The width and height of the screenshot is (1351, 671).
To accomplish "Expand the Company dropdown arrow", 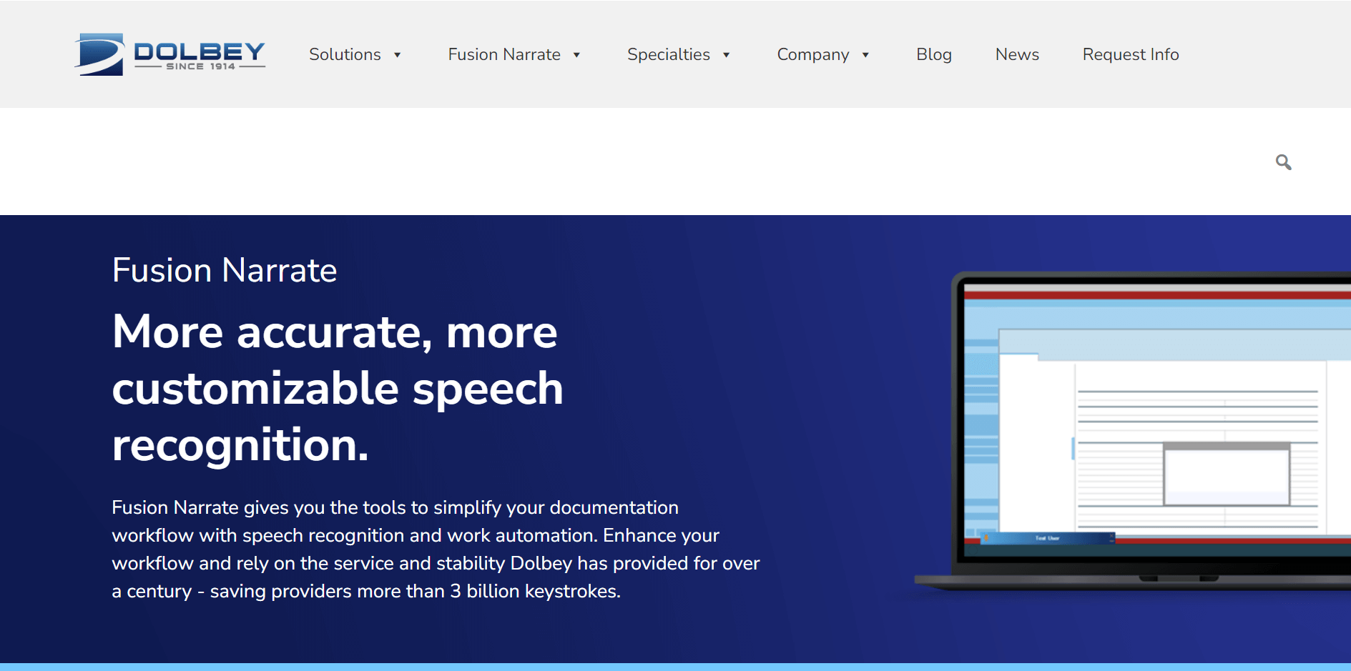I will point(865,55).
